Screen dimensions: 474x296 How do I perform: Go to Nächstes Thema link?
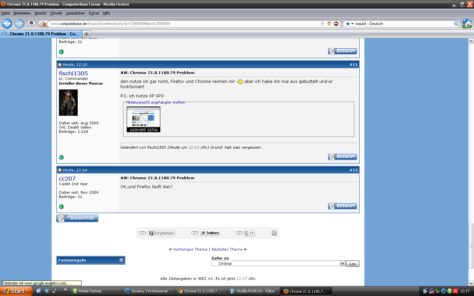point(227,249)
